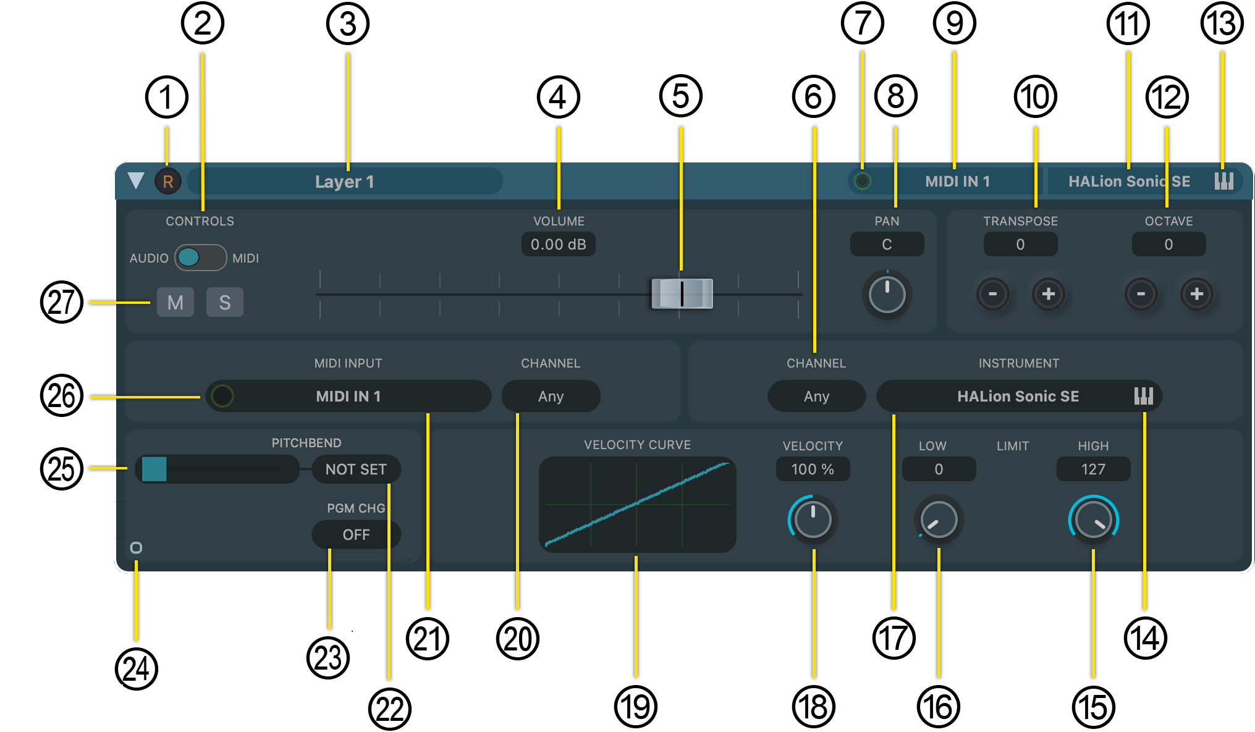Click the volume fader handle
The width and height of the screenshot is (1255, 732).
(x=682, y=293)
